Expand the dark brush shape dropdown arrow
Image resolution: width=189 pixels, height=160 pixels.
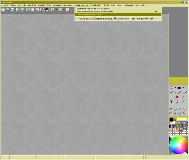pyautogui.click(x=183, y=88)
